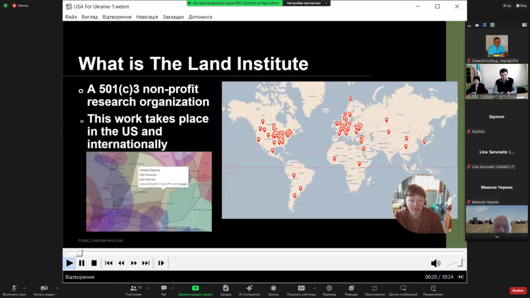Viewport: 530px width, 298px height.
Task: Select the Lina Sarunaite participant tile
Action: [x=497, y=152]
